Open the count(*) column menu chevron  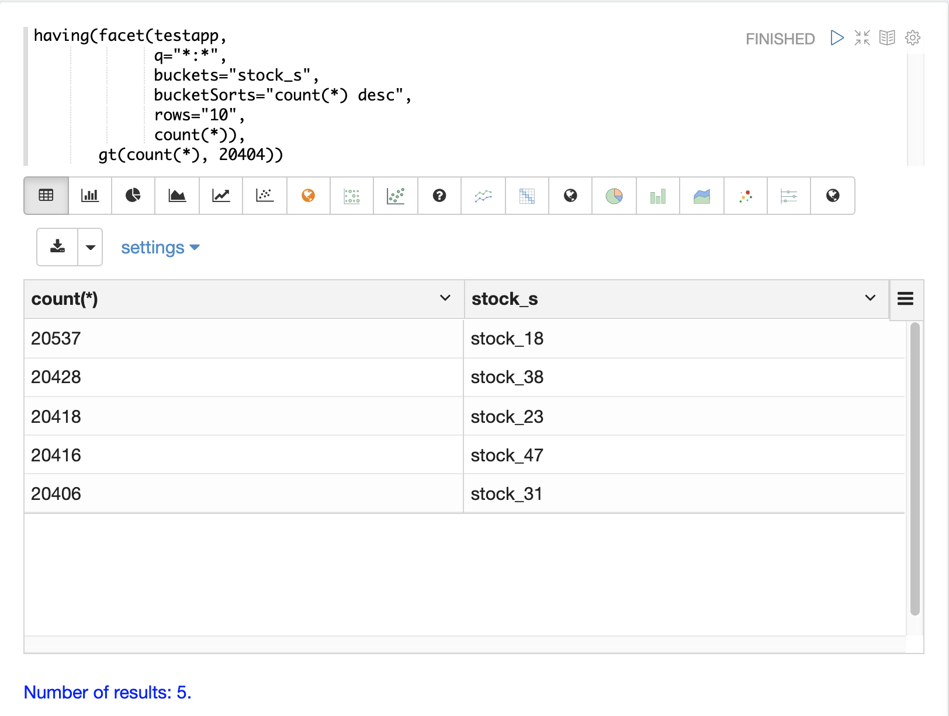(445, 298)
